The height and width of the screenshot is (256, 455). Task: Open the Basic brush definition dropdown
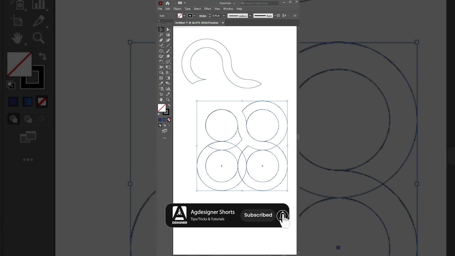(275, 16)
